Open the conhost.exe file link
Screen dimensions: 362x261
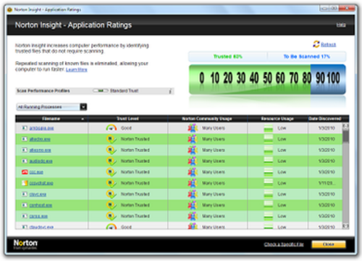[41, 205]
